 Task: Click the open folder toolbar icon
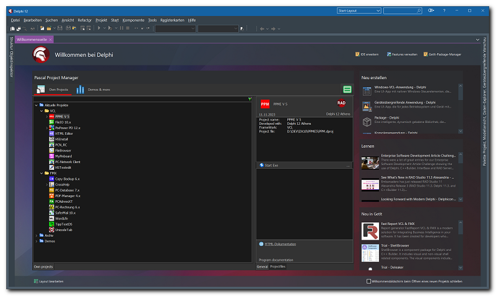[x=49, y=28]
